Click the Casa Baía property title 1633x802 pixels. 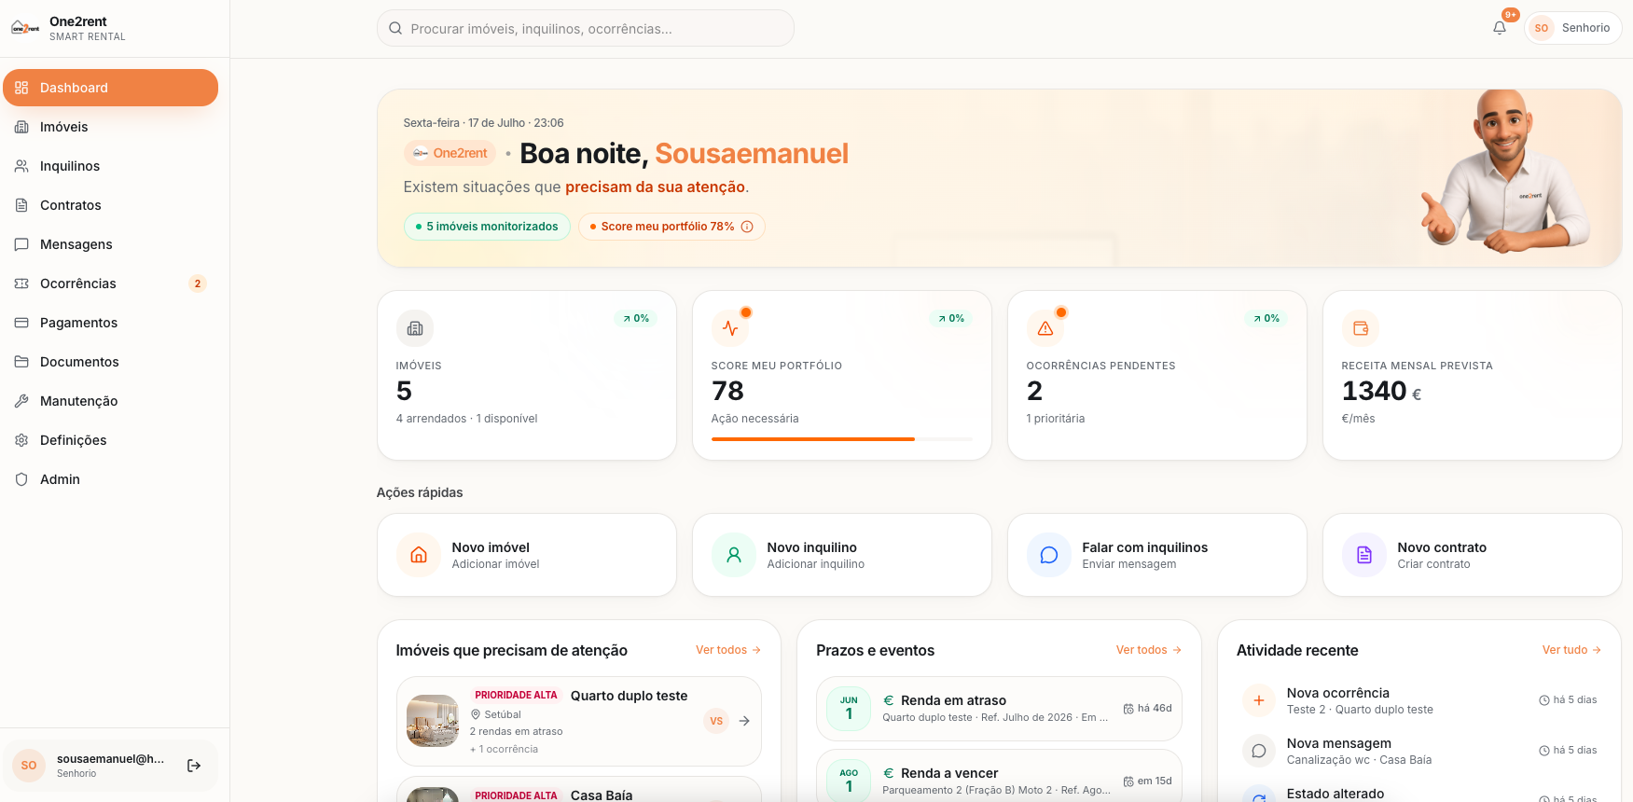click(602, 795)
